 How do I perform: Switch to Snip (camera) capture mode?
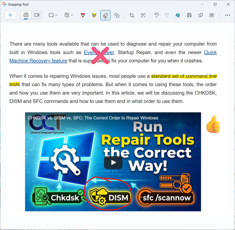[x=26, y=15]
